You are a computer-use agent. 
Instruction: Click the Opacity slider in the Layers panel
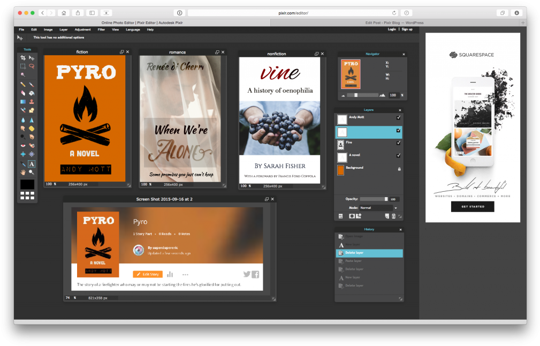pyautogui.click(x=374, y=199)
